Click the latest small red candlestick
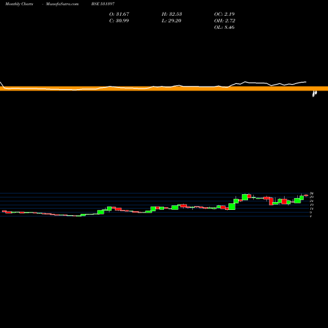Image resolution: width=328 pixels, height=328 pixels. pos(306,195)
